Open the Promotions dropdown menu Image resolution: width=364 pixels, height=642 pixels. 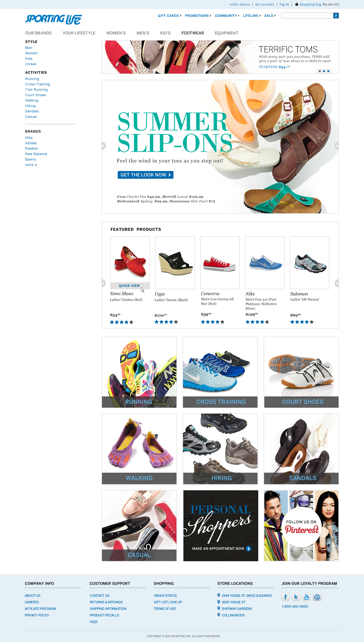pos(198,16)
